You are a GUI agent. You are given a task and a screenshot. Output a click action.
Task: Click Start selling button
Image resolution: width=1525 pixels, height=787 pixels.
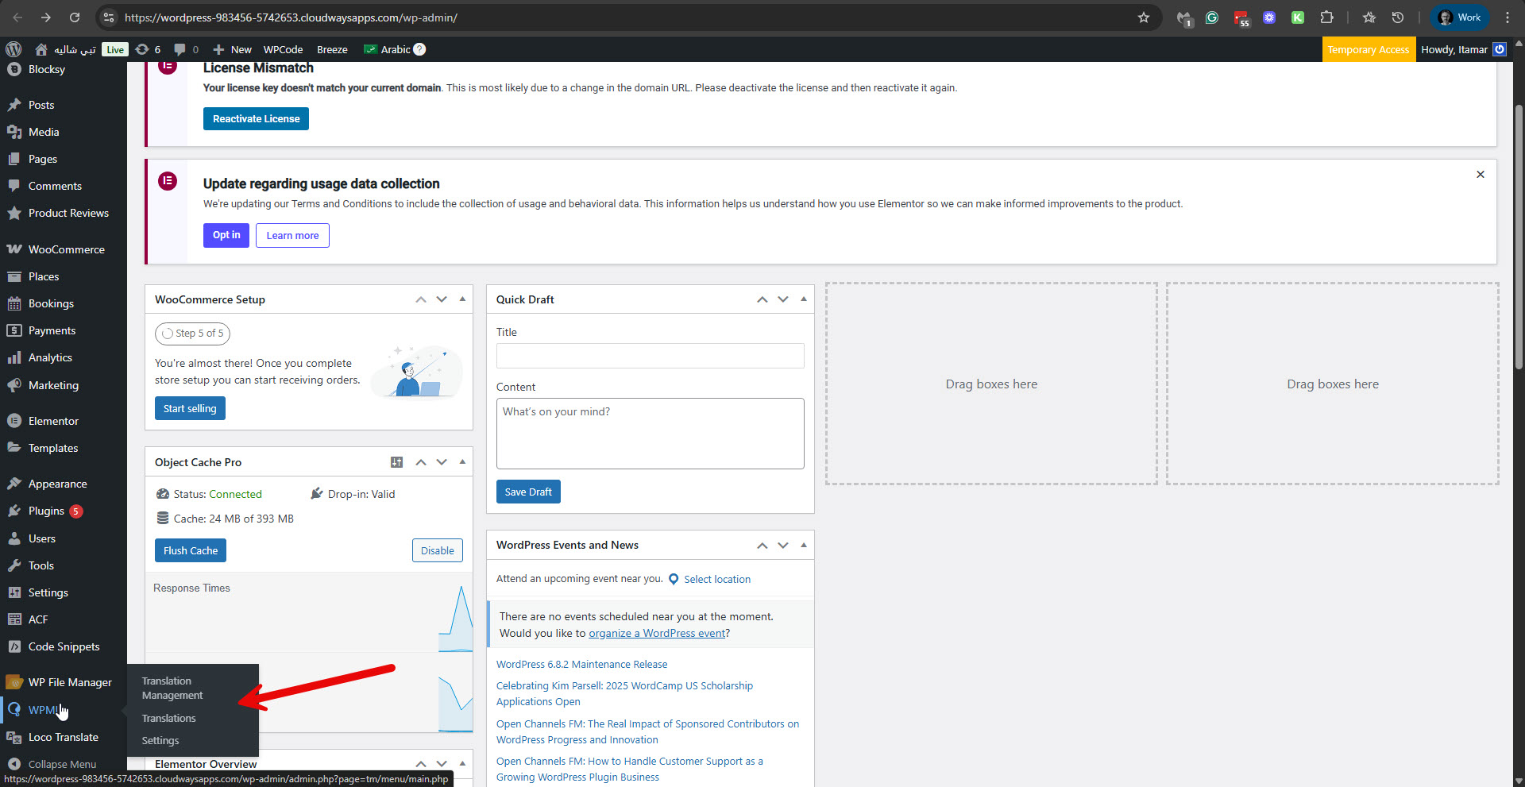[x=190, y=408]
